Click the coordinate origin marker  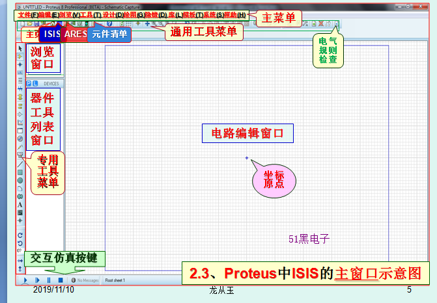click(x=247, y=158)
